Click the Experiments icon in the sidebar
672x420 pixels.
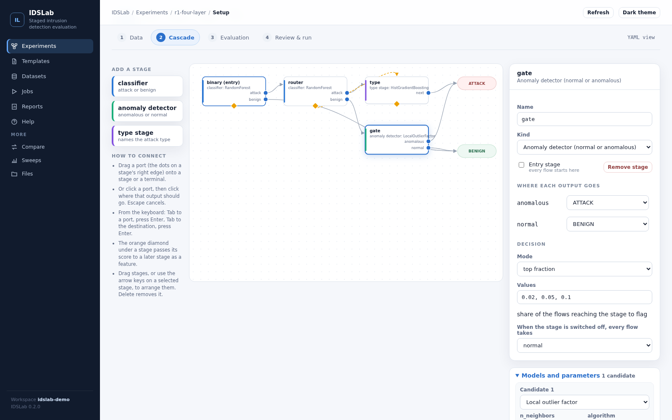[x=14, y=46]
